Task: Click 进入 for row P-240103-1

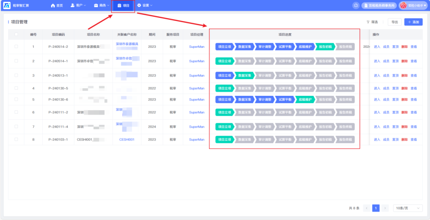Action: [377, 140]
